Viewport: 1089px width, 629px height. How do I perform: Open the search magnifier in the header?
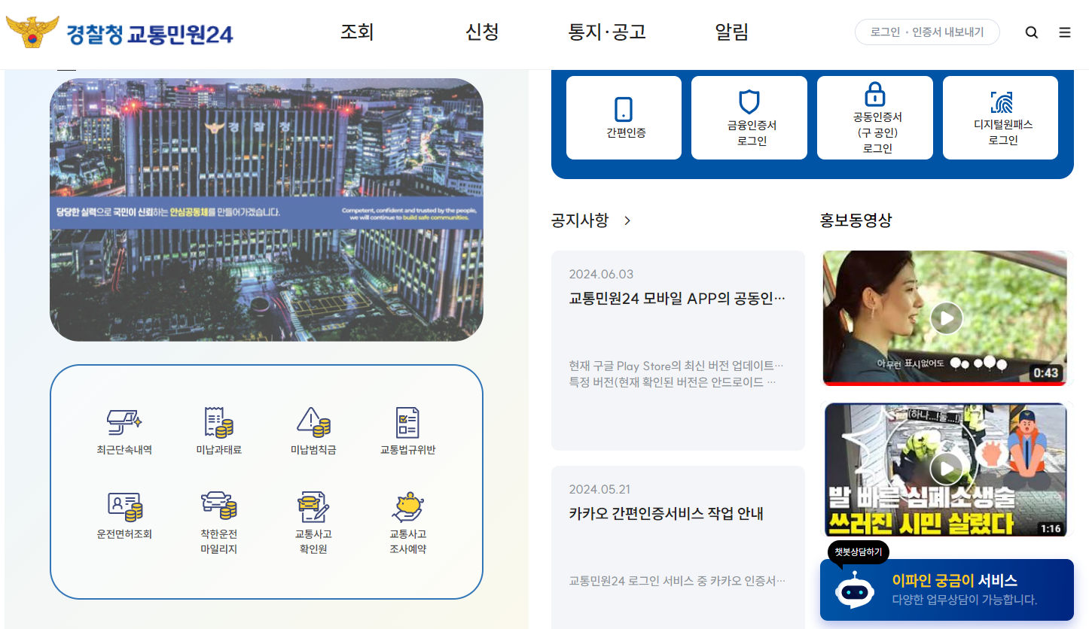(1031, 32)
